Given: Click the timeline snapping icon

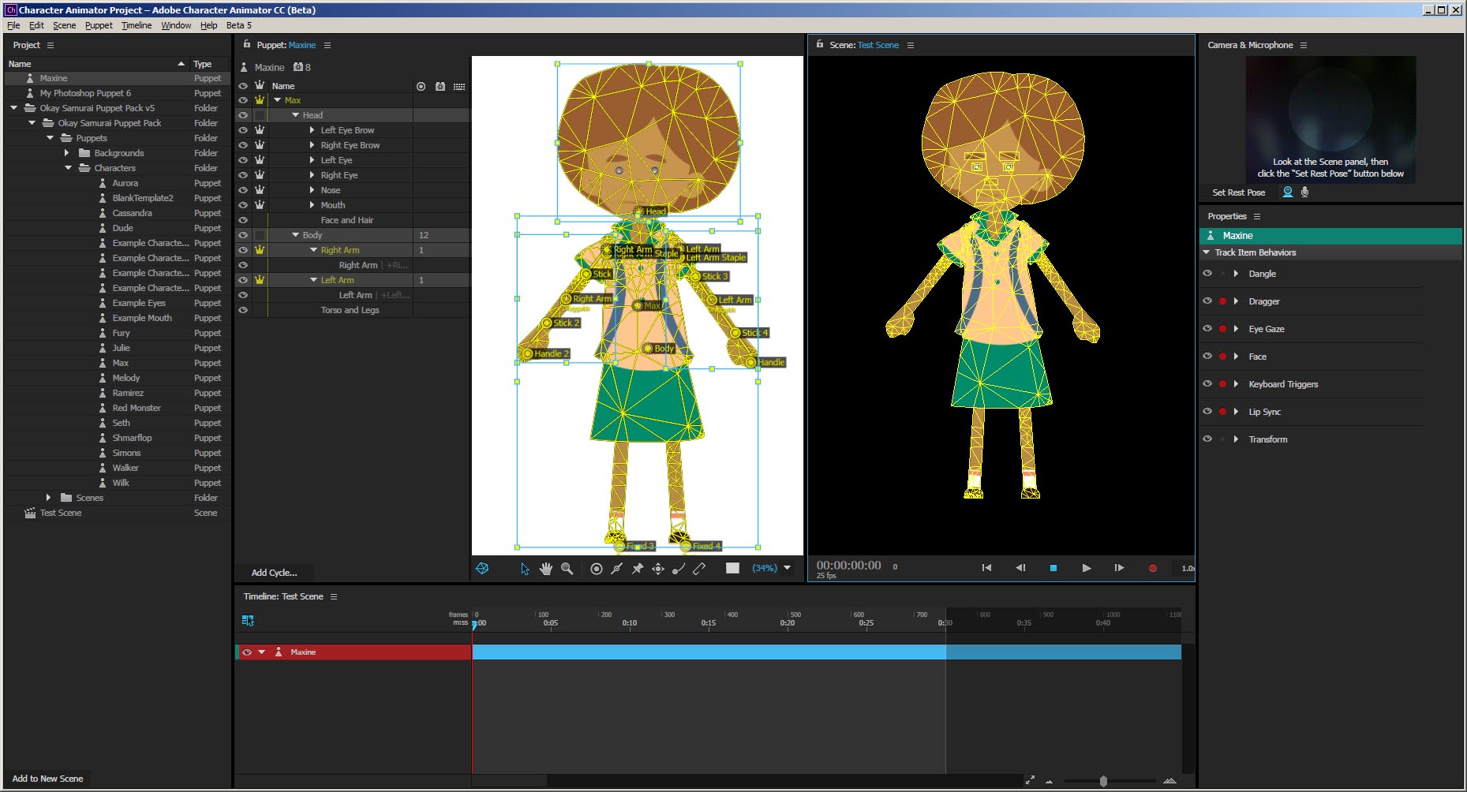Looking at the screenshot, I should tap(248, 621).
